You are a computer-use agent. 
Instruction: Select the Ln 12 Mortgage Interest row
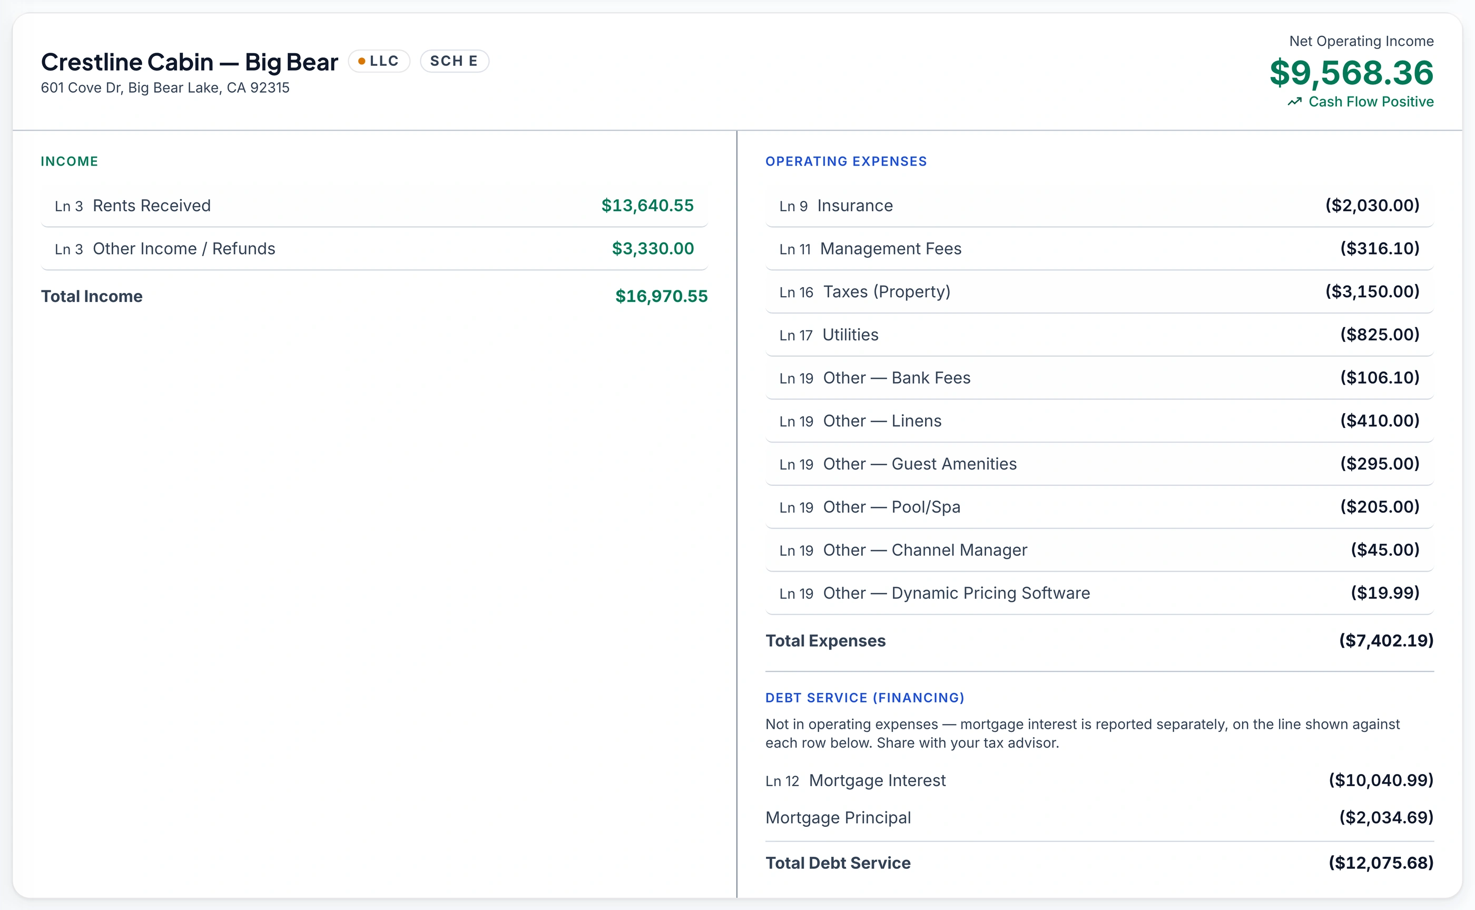[x=1099, y=780]
